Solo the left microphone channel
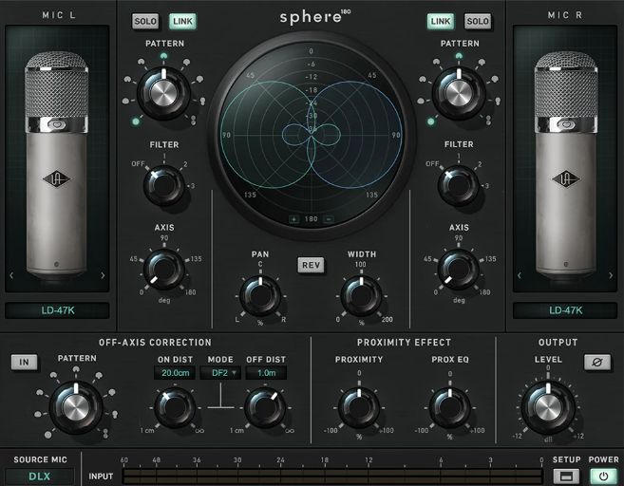 (145, 21)
